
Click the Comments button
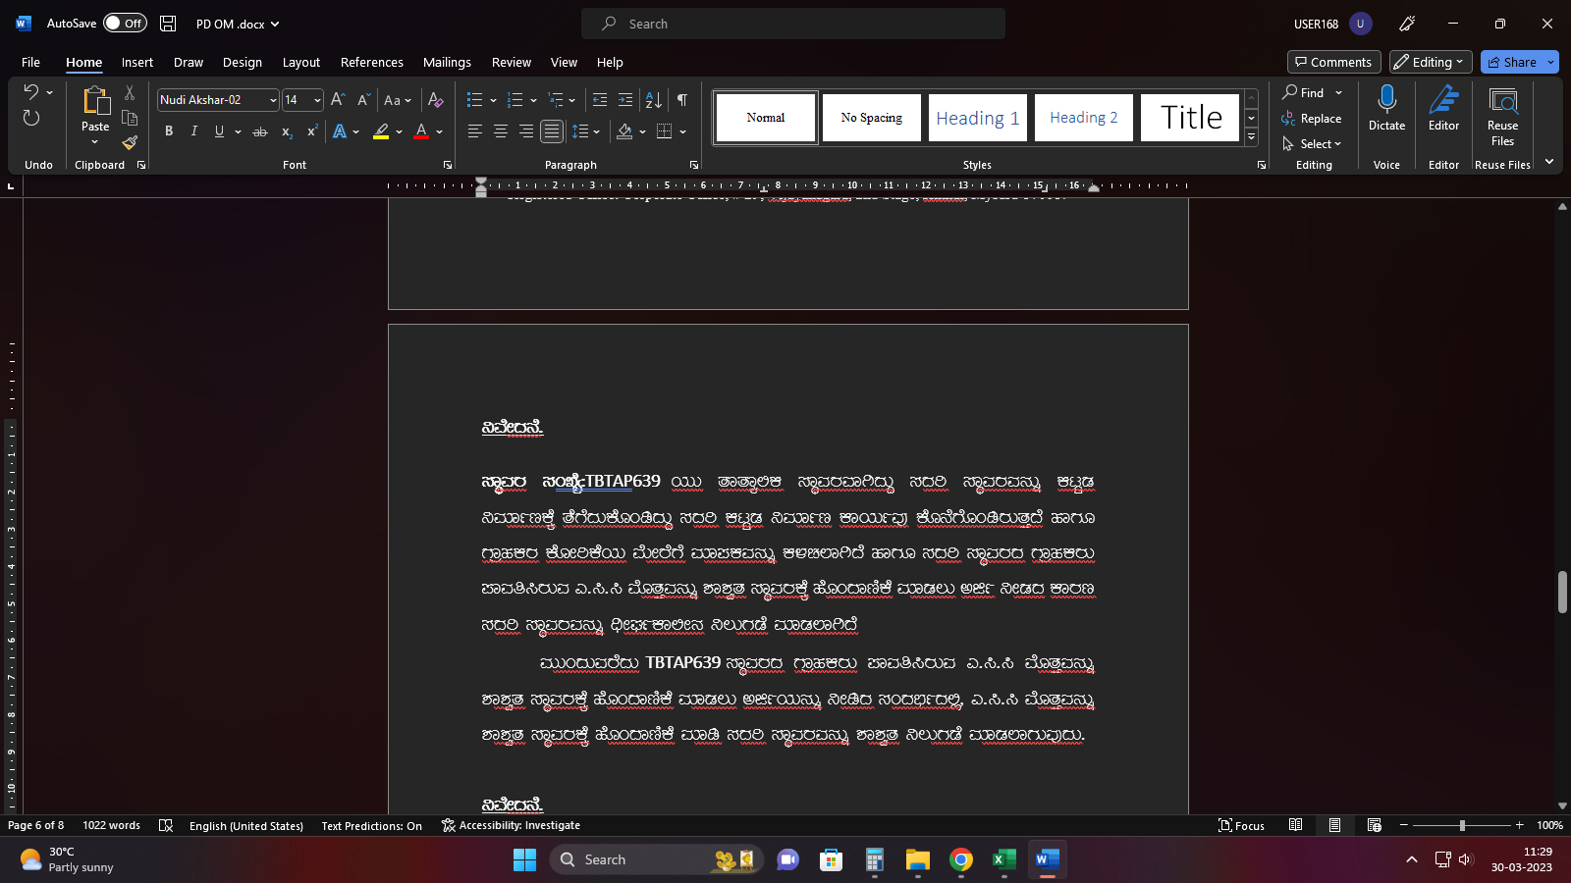(x=1333, y=62)
